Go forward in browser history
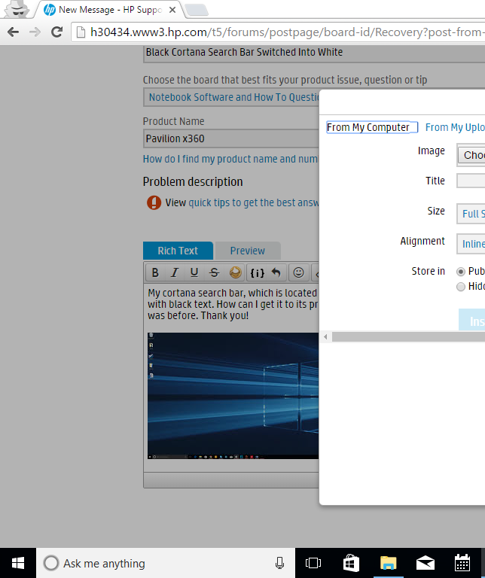This screenshot has height=578, width=485. [35, 32]
